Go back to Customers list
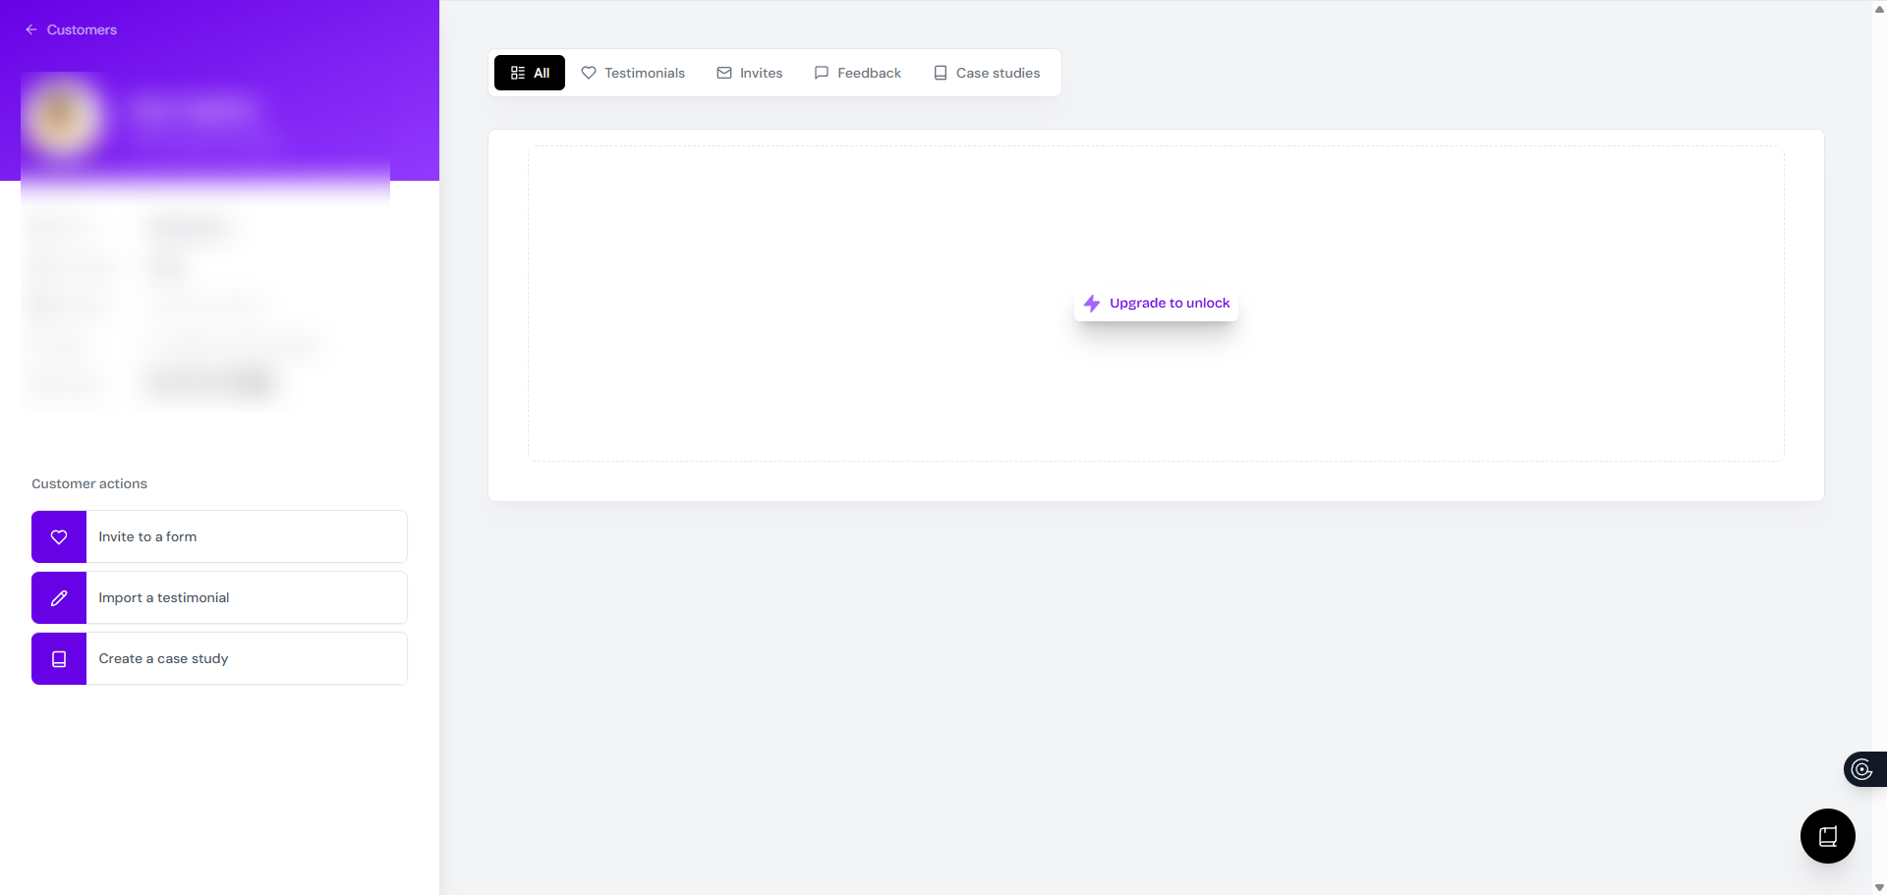Viewport: 1887px width, 895px height. (82, 29)
